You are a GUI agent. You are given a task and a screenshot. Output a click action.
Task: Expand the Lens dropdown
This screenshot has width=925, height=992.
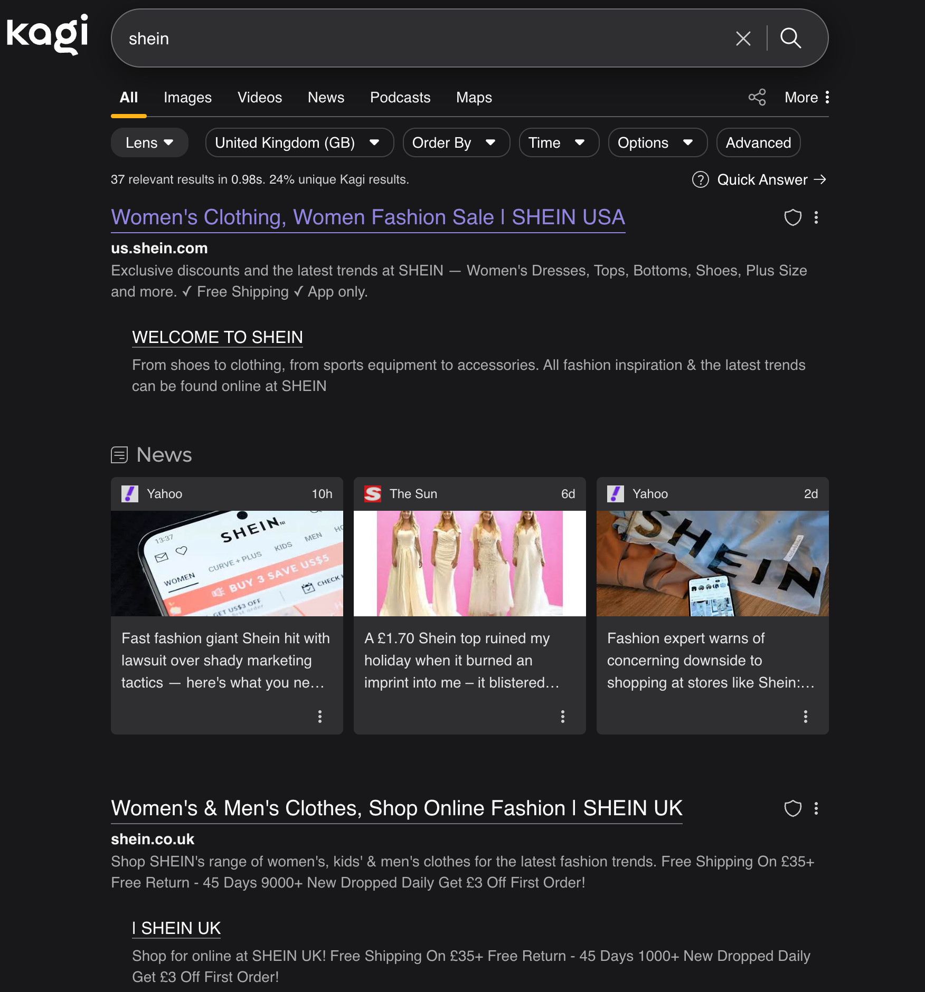coord(149,142)
